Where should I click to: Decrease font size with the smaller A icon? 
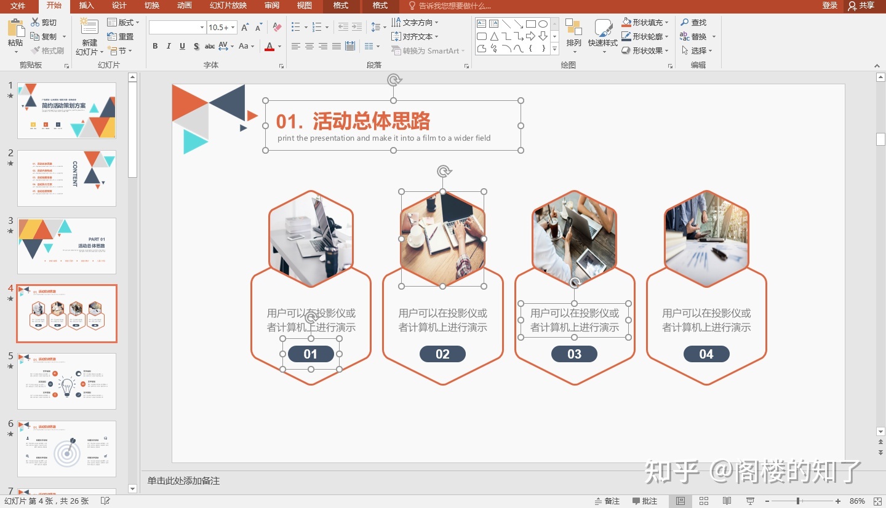[259, 28]
